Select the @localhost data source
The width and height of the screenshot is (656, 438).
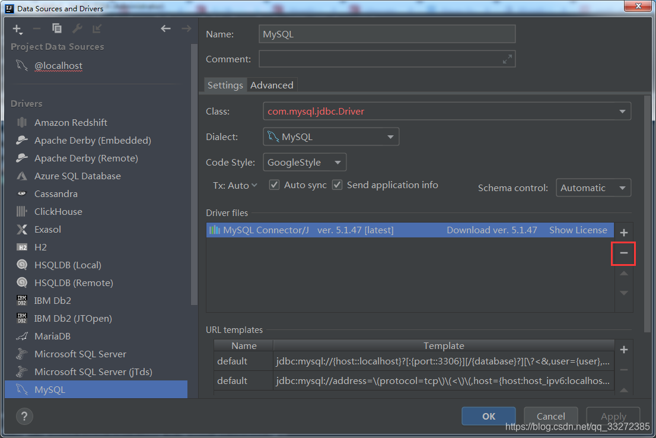[x=58, y=66]
